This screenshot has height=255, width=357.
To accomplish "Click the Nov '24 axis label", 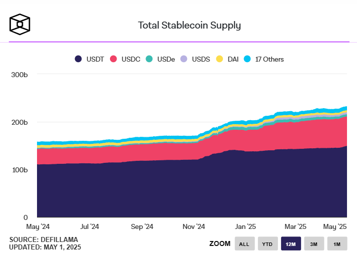I will click(x=193, y=226).
